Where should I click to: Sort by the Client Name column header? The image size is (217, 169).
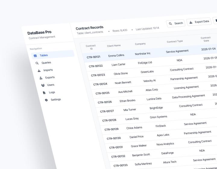(114, 45)
